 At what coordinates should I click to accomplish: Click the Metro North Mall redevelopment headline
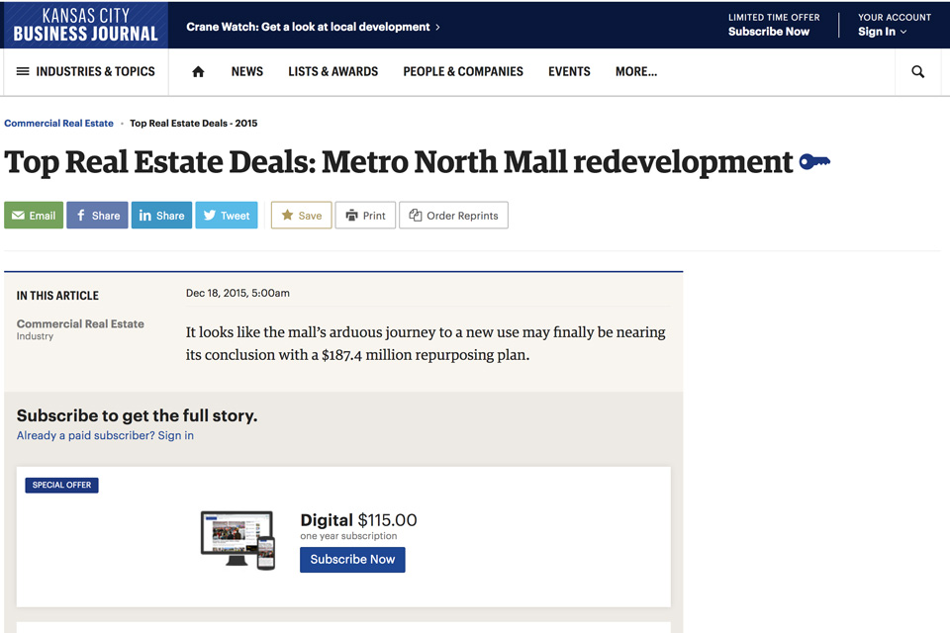(398, 162)
